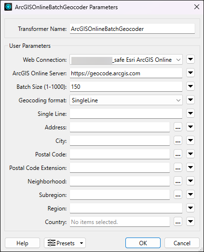Open ellipsis editor for Subregion field
The image size is (204, 252).
(178, 195)
